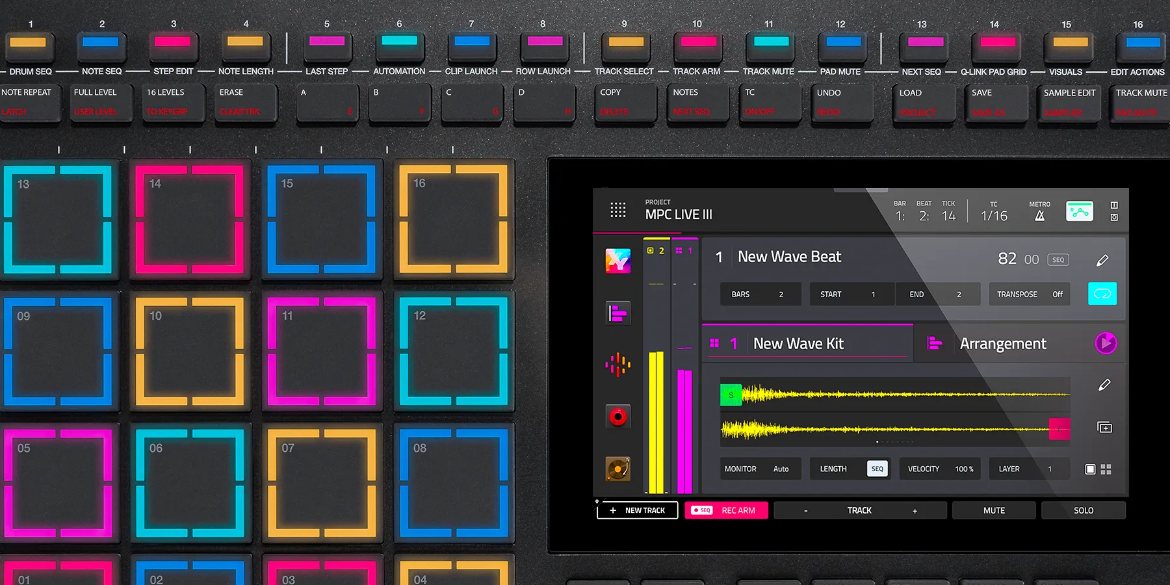Viewport: 1170px width, 585px height.
Task: Click the duplicate icon beside the waveform
Action: point(1104,428)
